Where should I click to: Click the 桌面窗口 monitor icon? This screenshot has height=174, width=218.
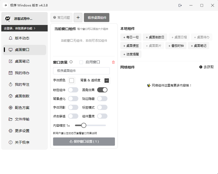11,50
